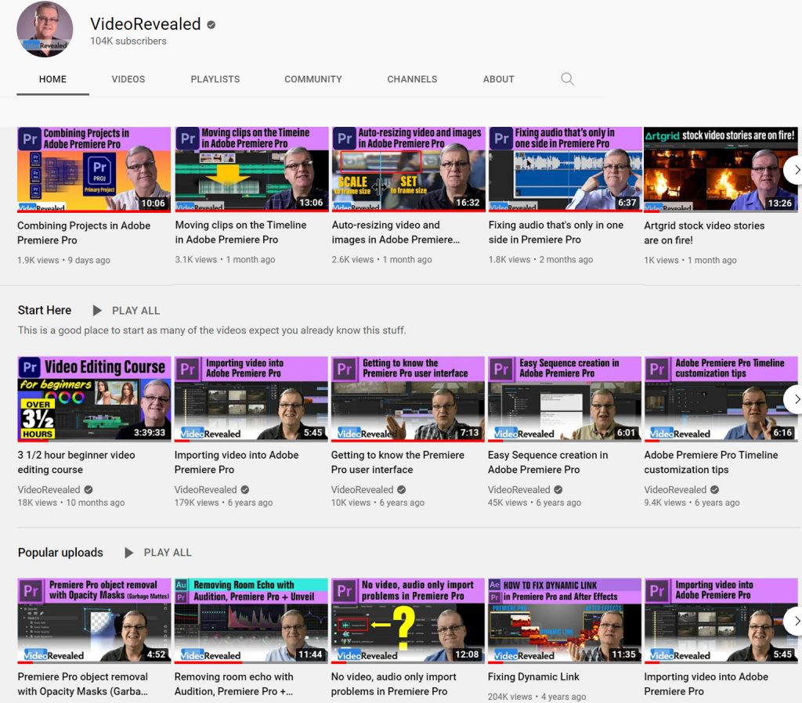Click PLAY ALL for Popular uploads

click(x=168, y=553)
